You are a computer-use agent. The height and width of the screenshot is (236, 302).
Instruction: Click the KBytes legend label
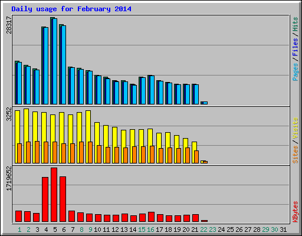[295, 212]
